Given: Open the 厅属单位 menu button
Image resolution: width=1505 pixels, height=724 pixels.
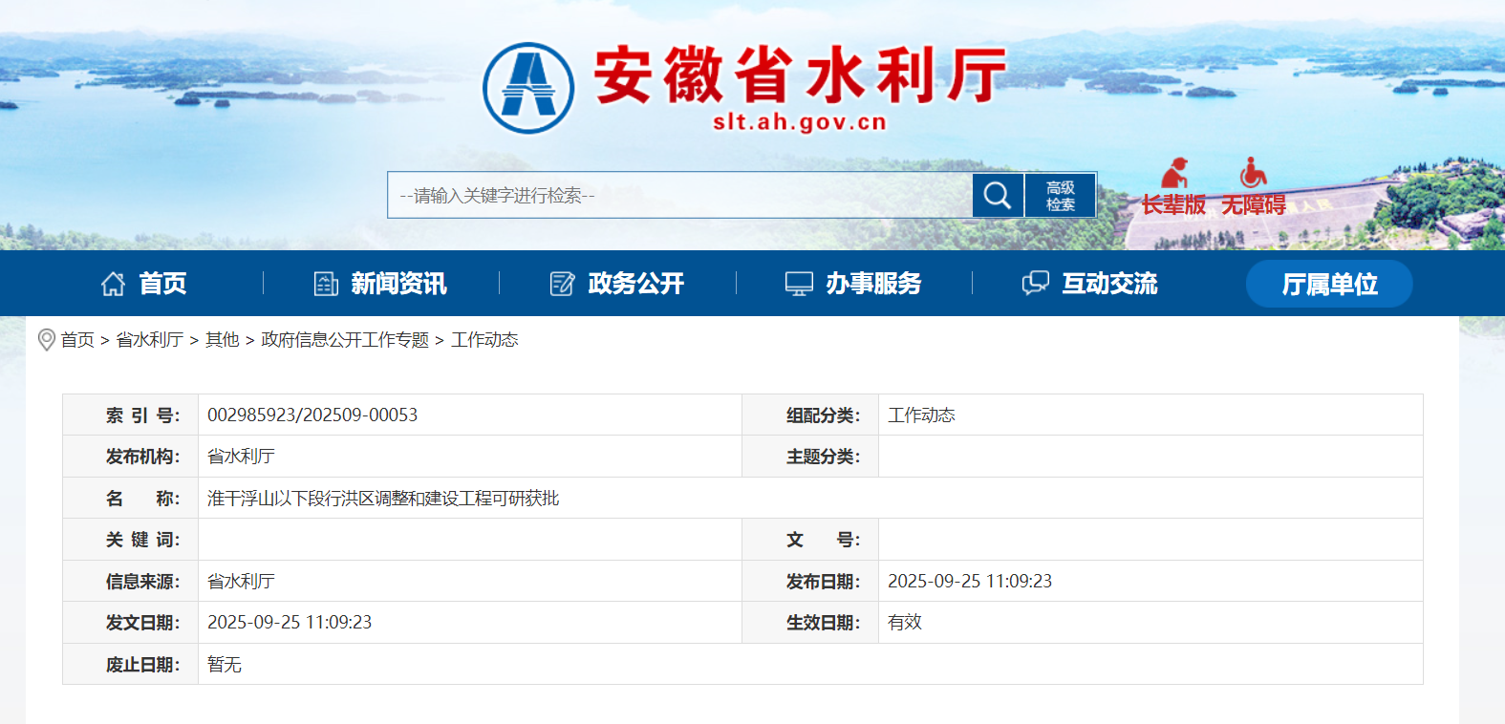Looking at the screenshot, I should 1329,284.
